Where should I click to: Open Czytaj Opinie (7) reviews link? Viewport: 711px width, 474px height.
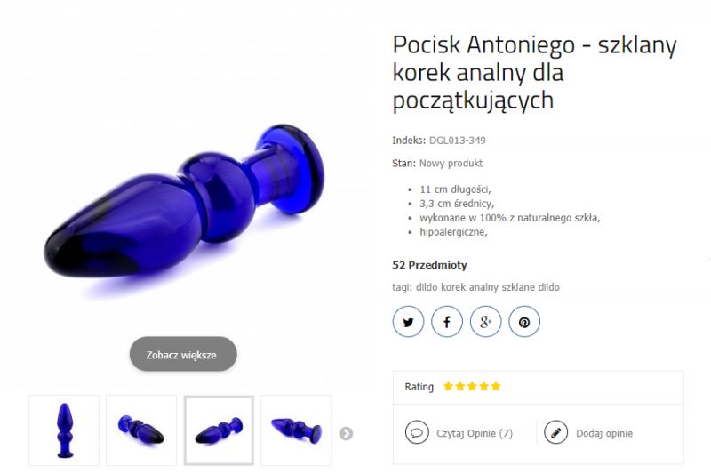(475, 433)
